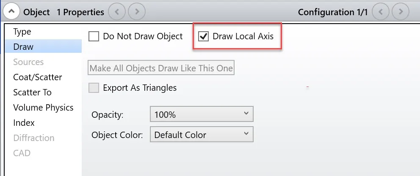Click next configuration arrow
The image size is (420, 176).
point(401,12)
